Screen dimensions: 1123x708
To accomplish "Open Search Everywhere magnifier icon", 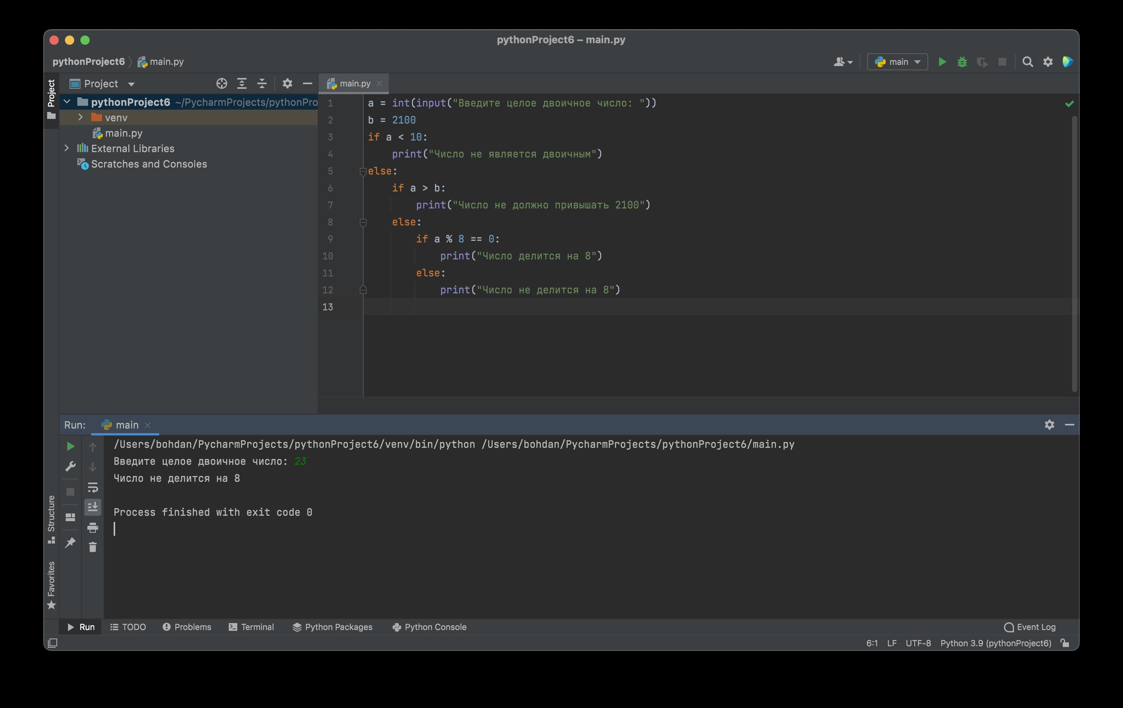I will pyautogui.click(x=1028, y=62).
